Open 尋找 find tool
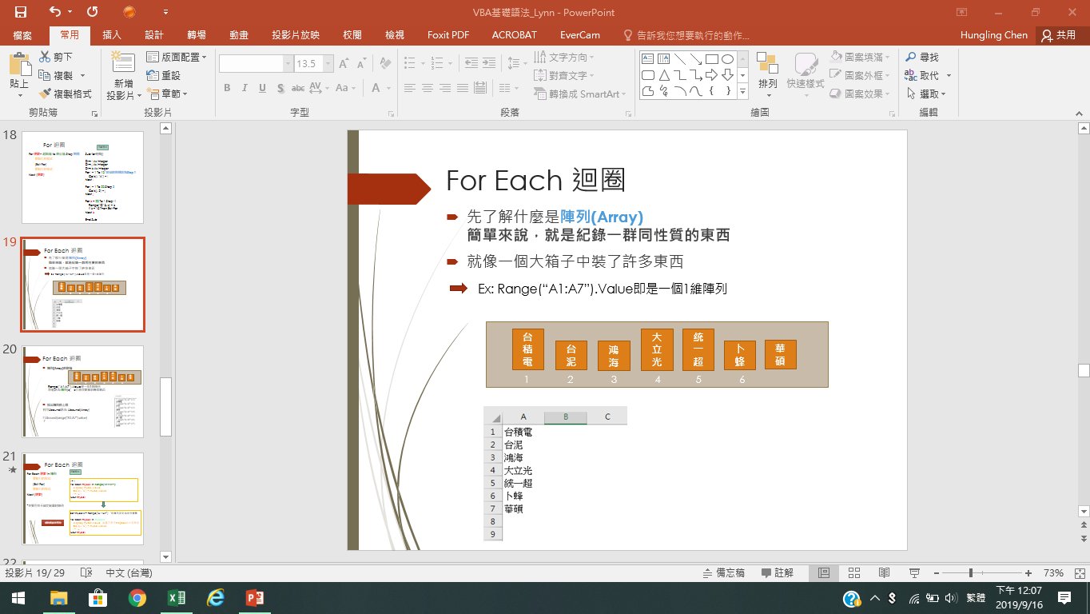 tap(921, 57)
